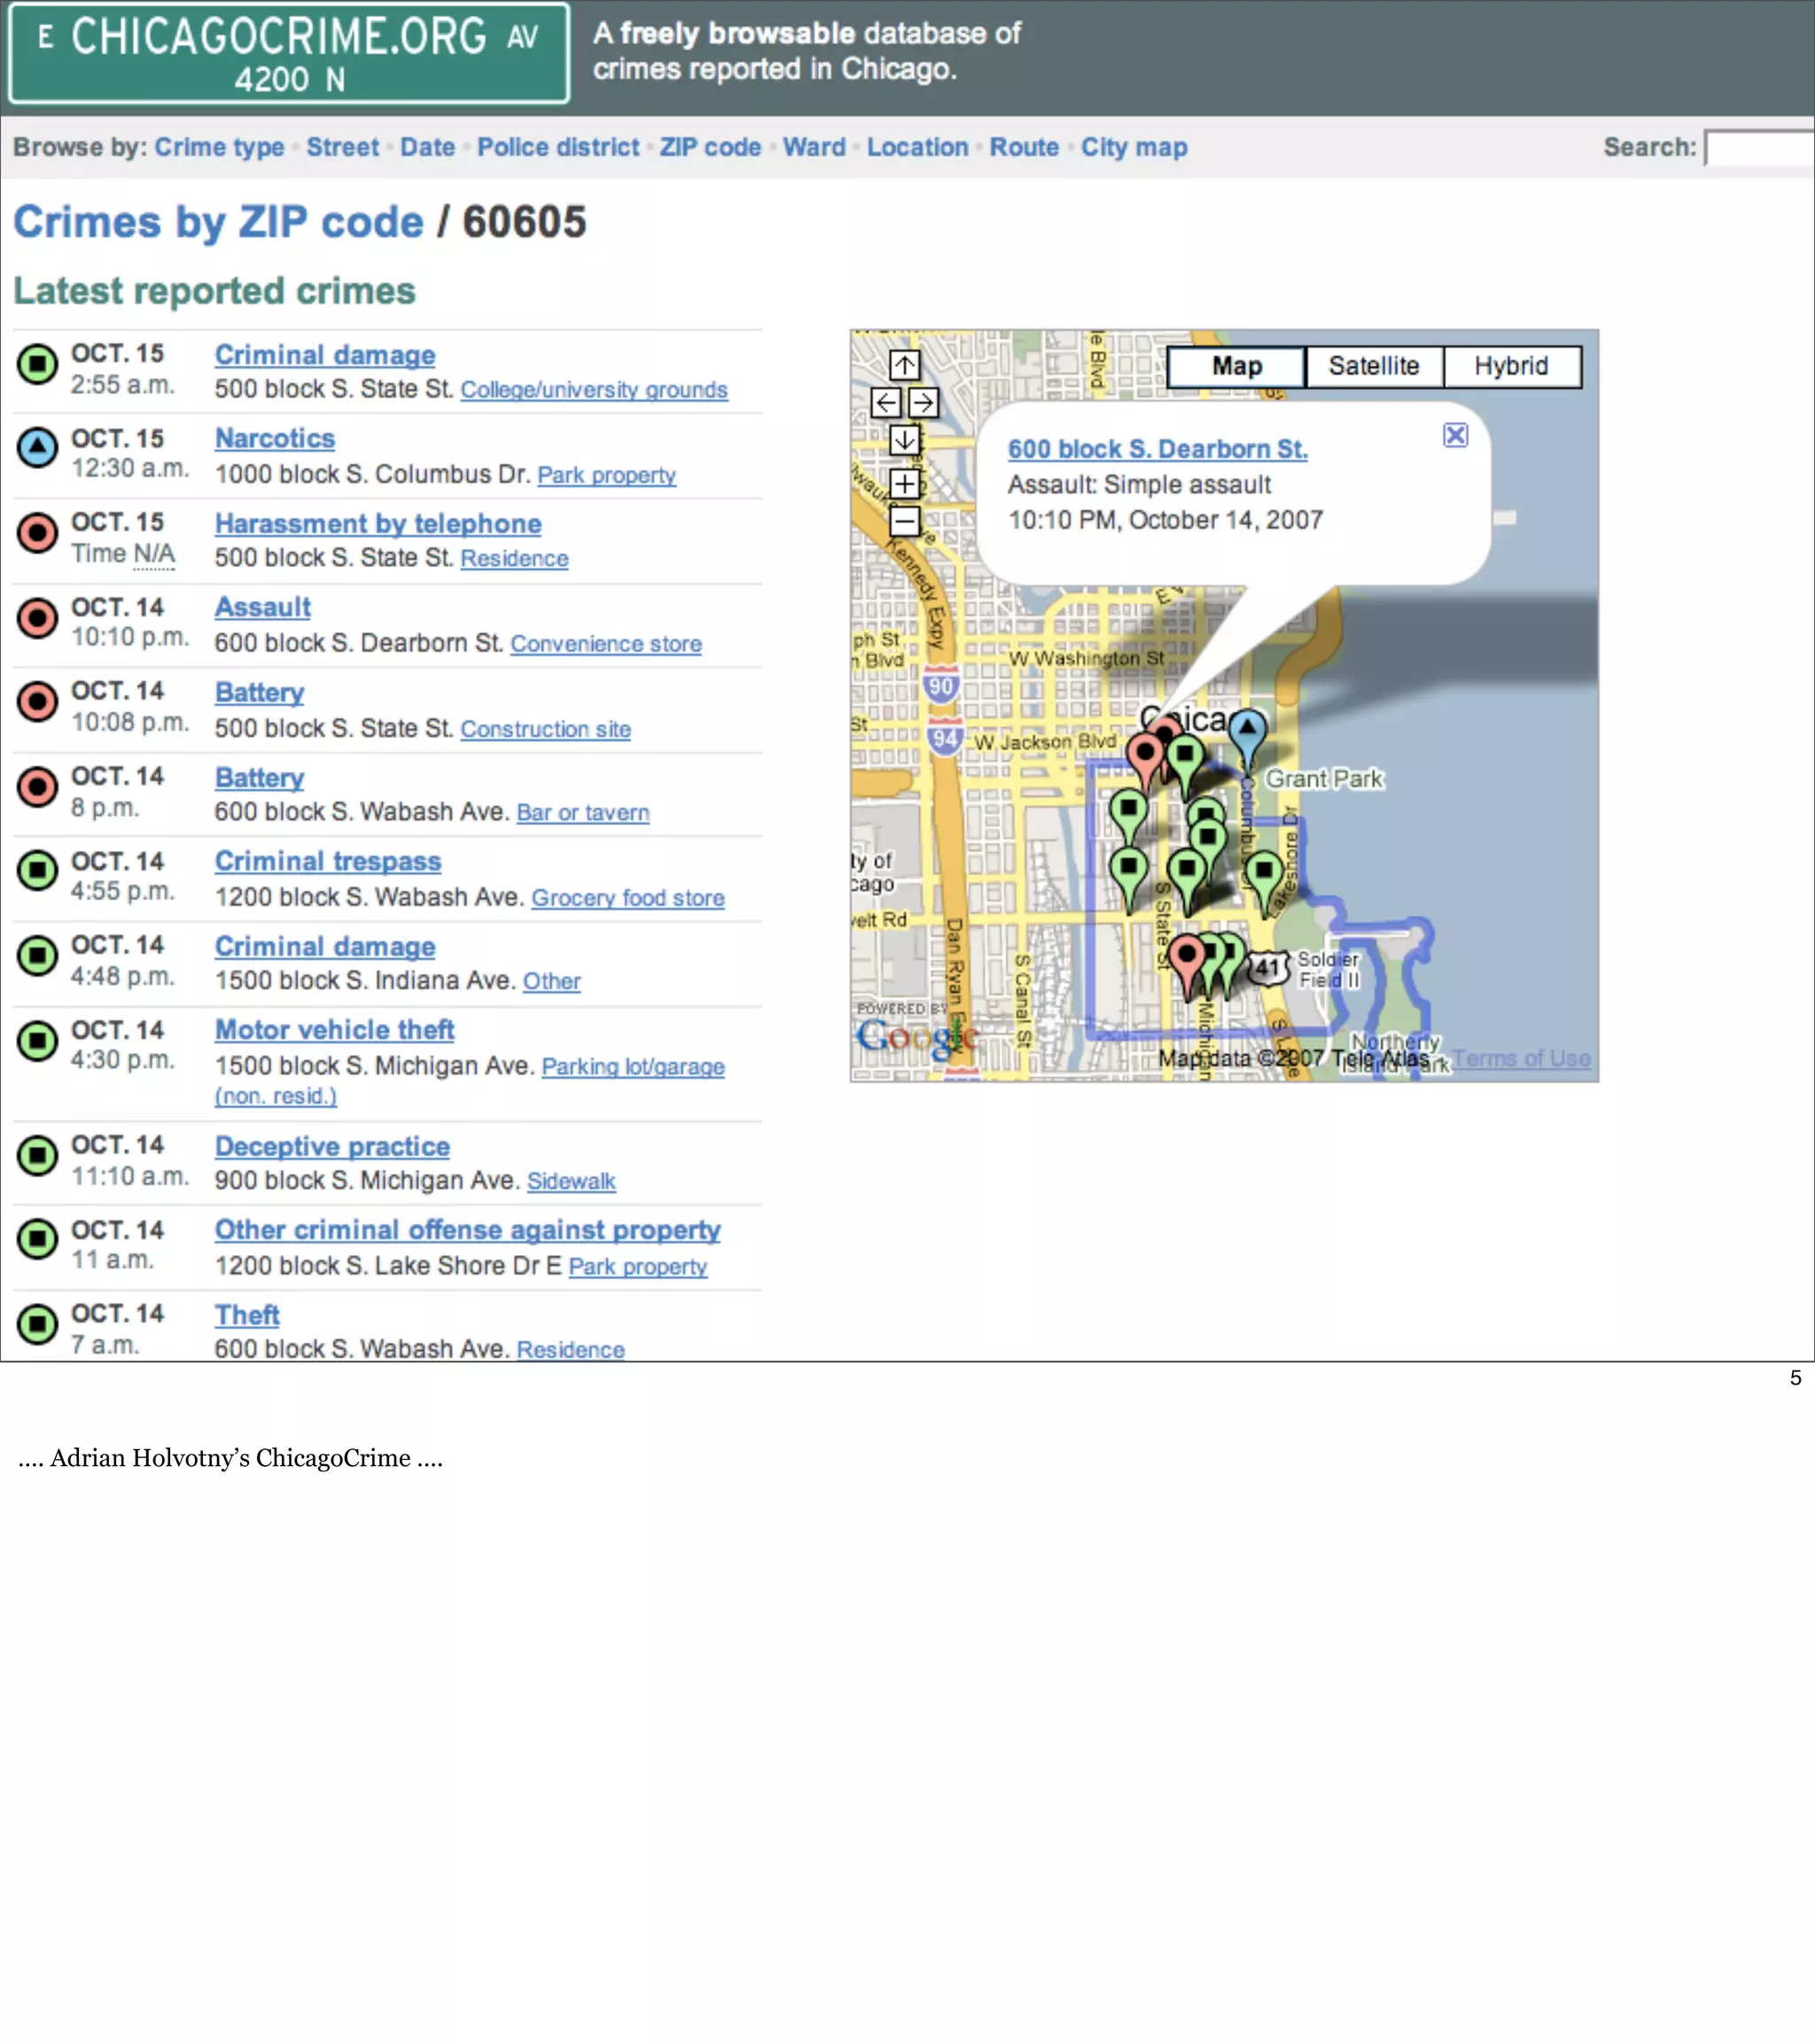
Task: Switch the map to Hybrid view
Action: point(1510,366)
